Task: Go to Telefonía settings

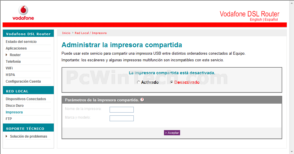Action: (x=13, y=62)
